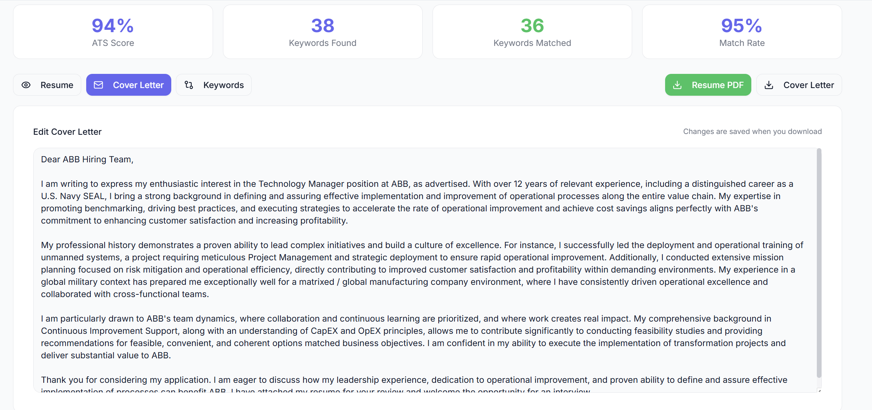Viewport: 872px width, 410px height.
Task: Click the compare icon on the Keywords tab
Action: point(189,85)
